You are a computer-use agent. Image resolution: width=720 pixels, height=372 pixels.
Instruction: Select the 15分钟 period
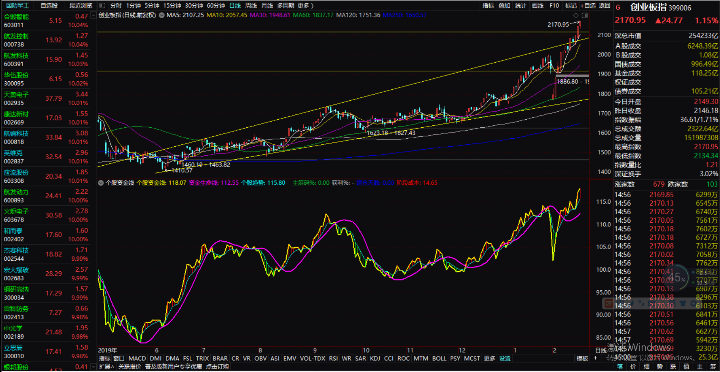172,5
